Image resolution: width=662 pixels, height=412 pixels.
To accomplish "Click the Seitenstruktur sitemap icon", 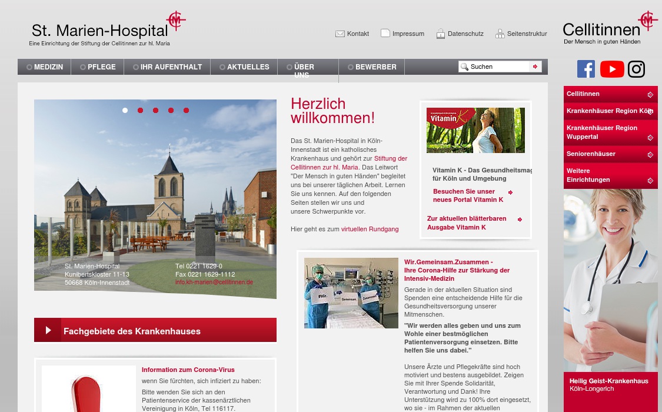I will [x=500, y=34].
